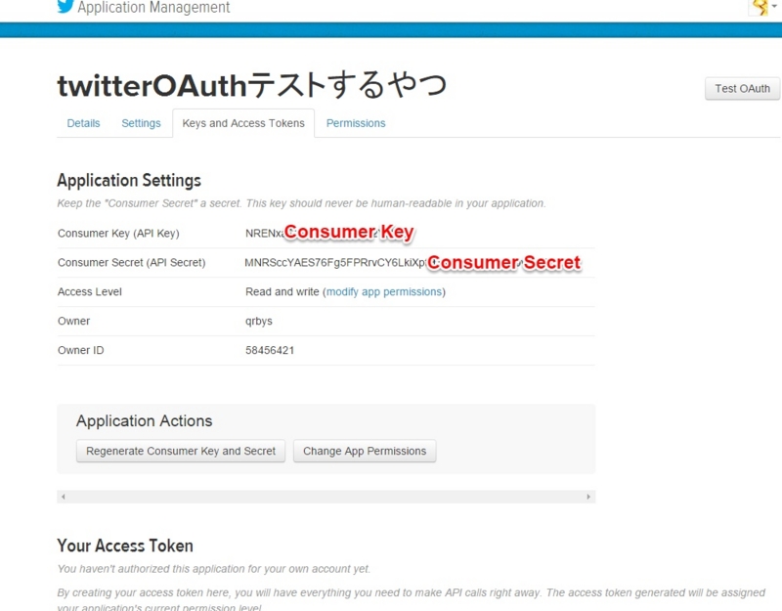Go to the Permissions tab
The height and width of the screenshot is (611, 782).
point(356,123)
